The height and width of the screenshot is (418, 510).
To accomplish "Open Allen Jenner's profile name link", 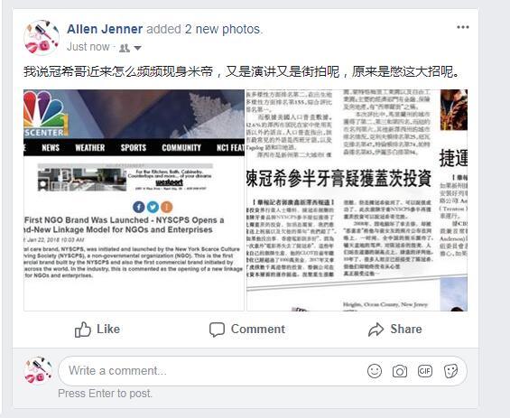I will pyautogui.click(x=105, y=29).
